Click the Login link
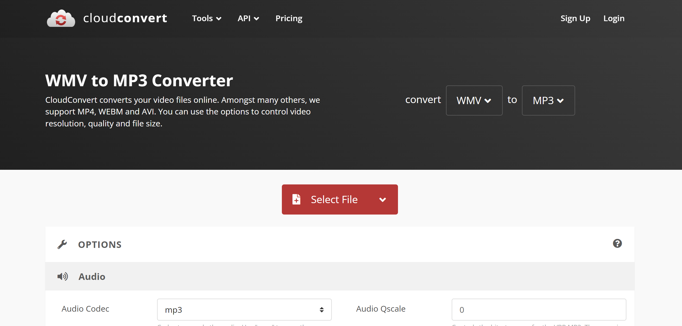This screenshot has height=326, width=682. click(x=614, y=18)
